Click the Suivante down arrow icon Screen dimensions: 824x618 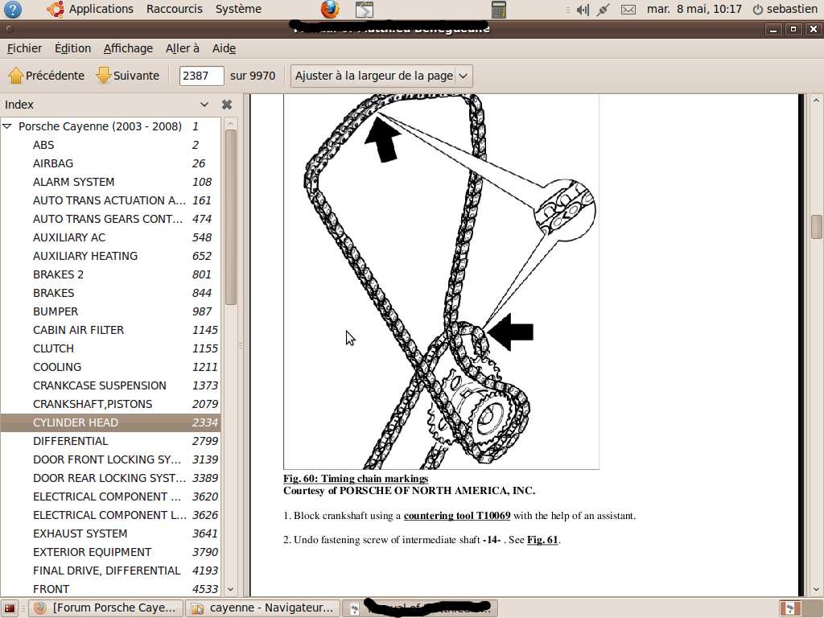pos(104,76)
